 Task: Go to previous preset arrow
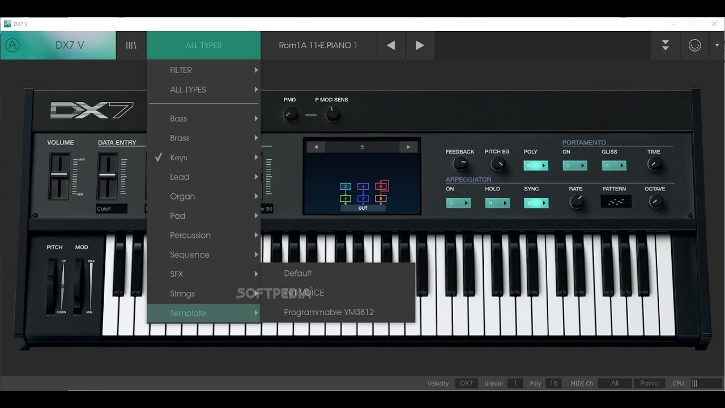[391, 45]
